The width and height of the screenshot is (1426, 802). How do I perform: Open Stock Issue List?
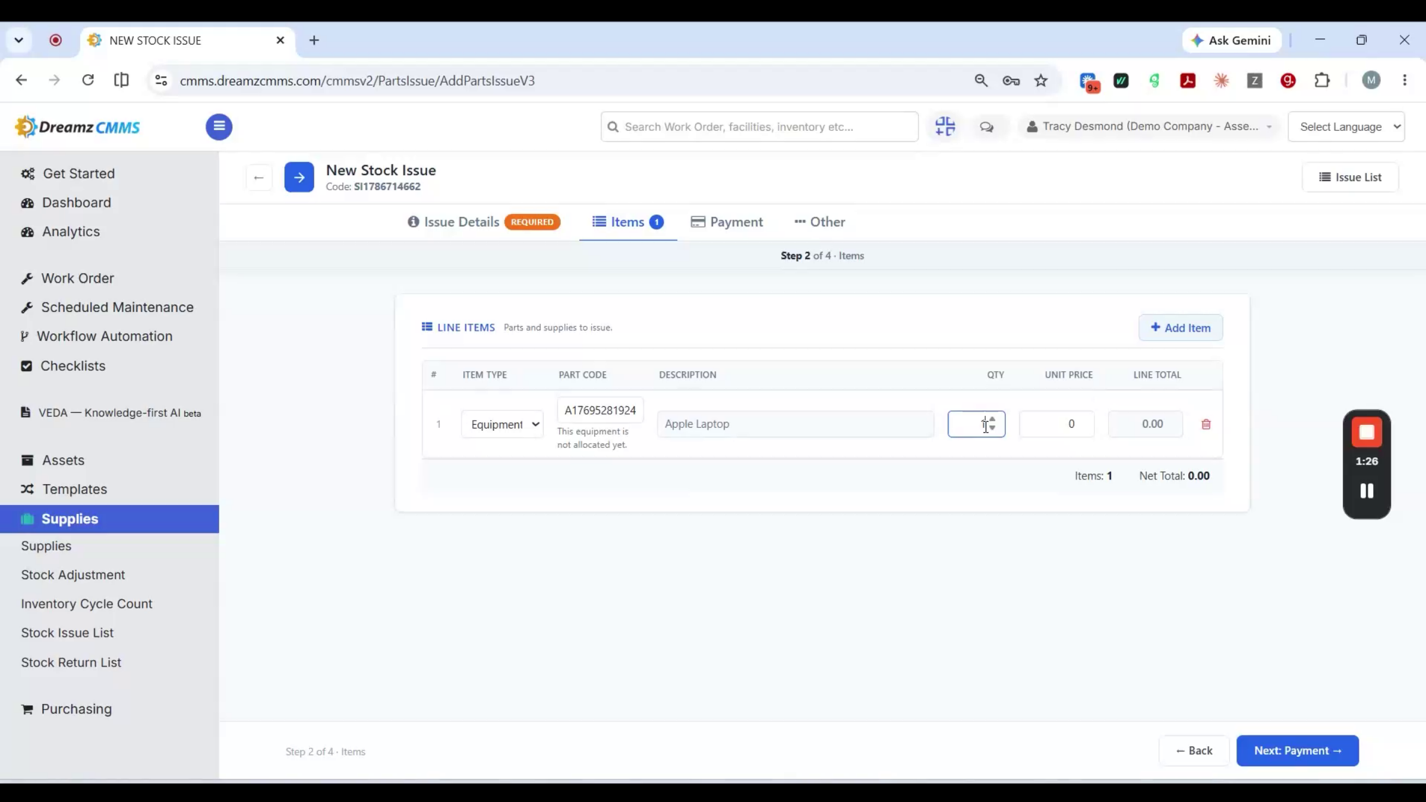(67, 633)
